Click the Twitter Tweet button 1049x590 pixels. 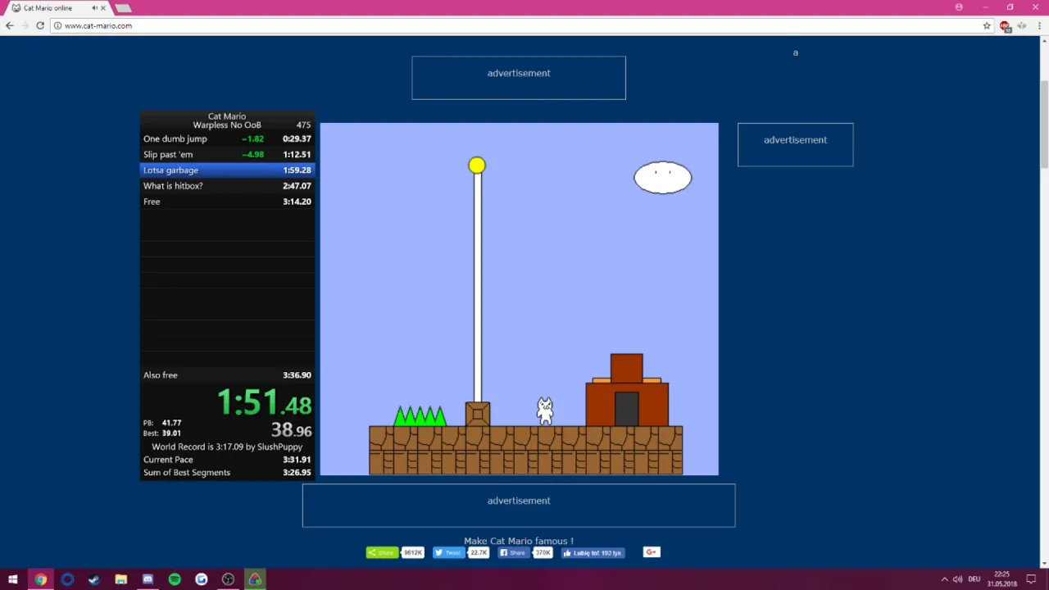click(449, 552)
